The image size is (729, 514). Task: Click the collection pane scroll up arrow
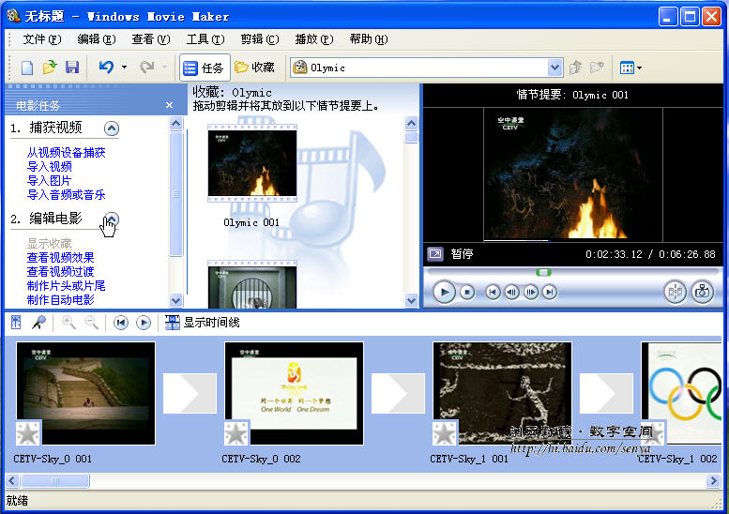411,123
